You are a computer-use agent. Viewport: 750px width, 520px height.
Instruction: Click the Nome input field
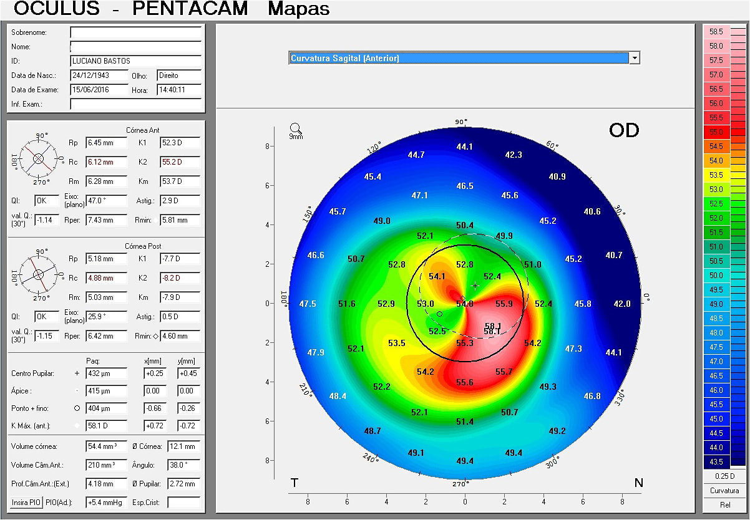(135, 46)
